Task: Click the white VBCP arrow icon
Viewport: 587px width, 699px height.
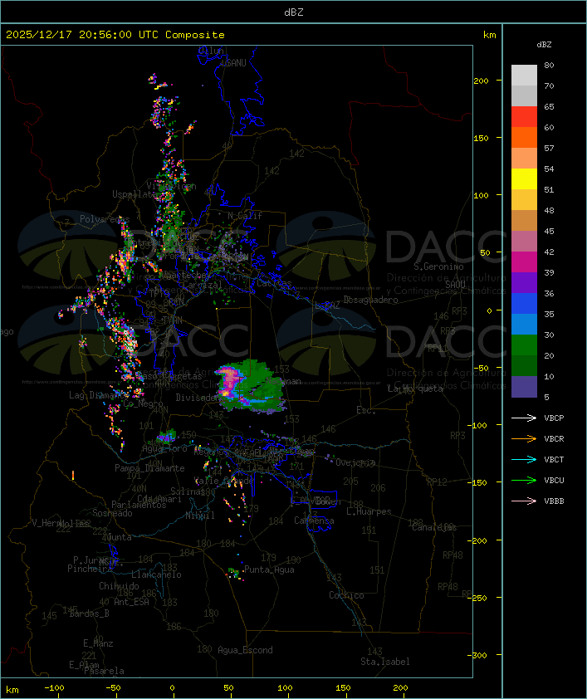Action: [x=524, y=418]
